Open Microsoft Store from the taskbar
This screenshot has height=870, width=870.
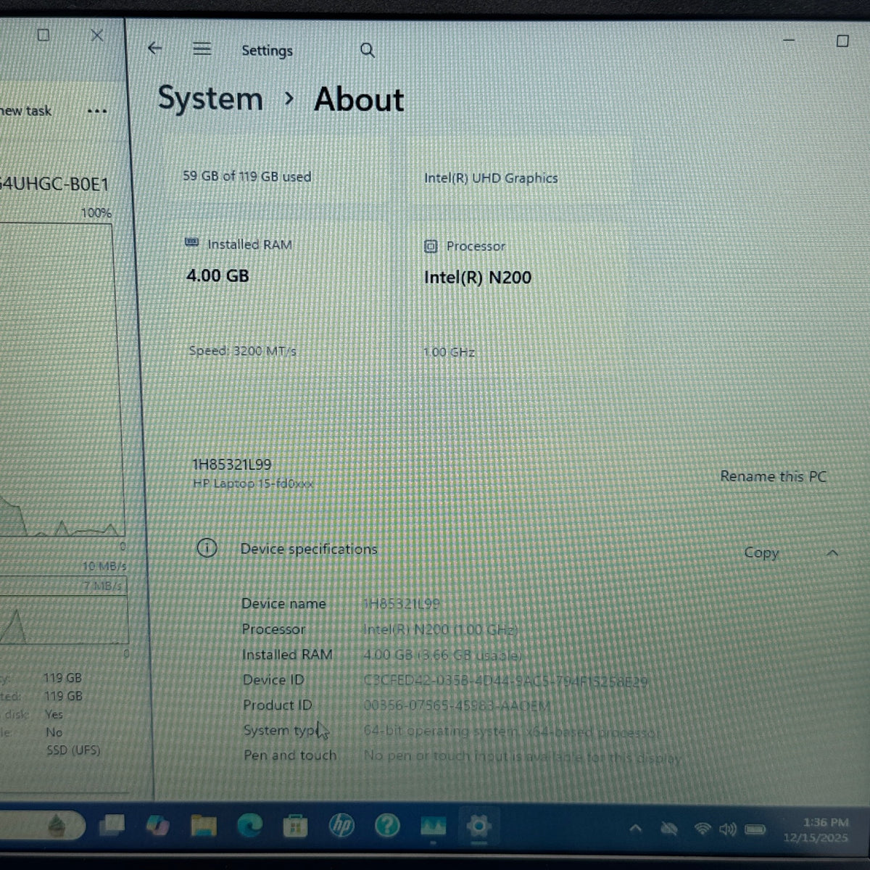point(295,826)
